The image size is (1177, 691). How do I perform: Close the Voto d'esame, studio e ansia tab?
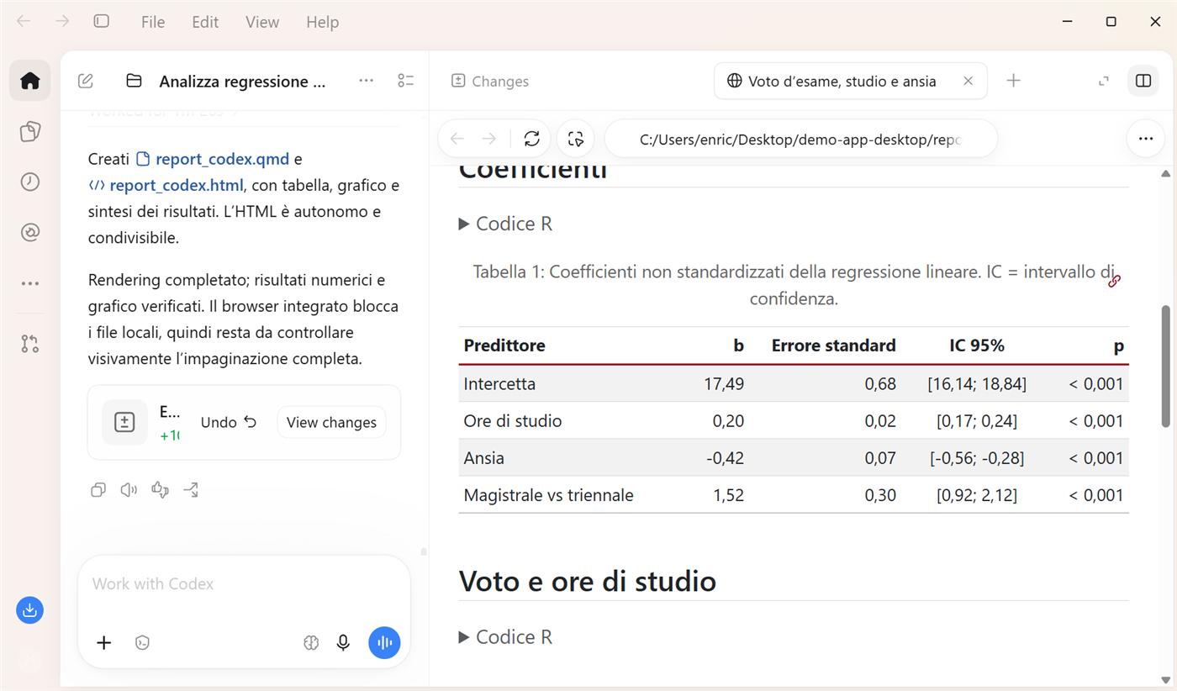click(968, 82)
